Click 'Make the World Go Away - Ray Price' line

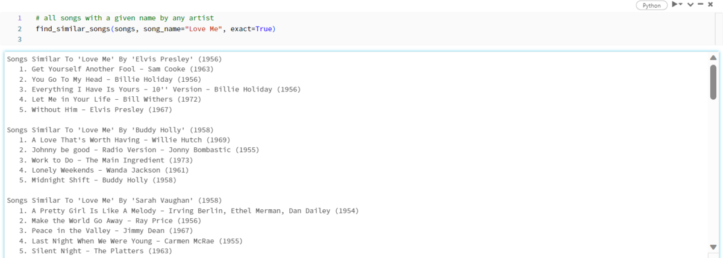click(110, 221)
